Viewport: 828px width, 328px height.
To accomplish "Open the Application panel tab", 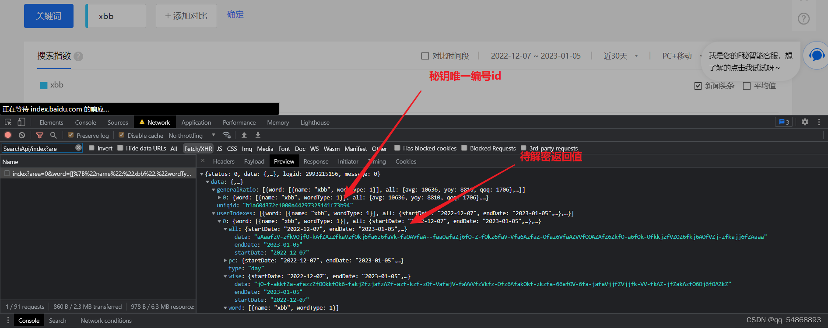I will click(x=196, y=122).
